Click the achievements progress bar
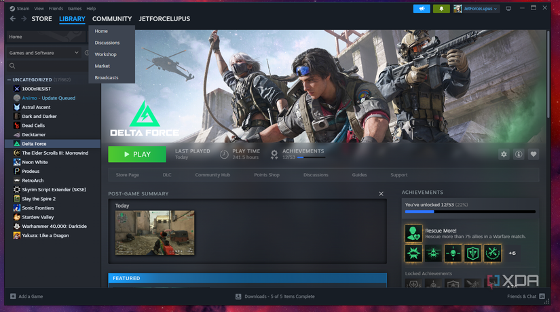The image size is (560, 312). (470, 212)
